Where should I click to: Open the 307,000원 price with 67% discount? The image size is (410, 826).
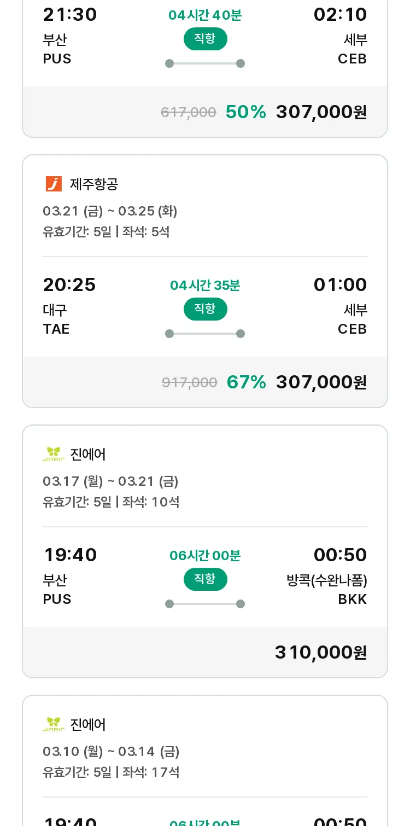321,382
